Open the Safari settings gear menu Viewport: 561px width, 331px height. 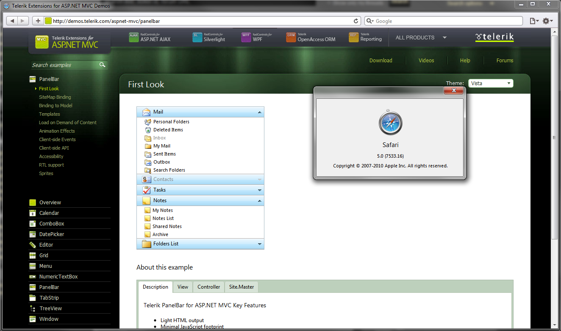pyautogui.click(x=547, y=21)
